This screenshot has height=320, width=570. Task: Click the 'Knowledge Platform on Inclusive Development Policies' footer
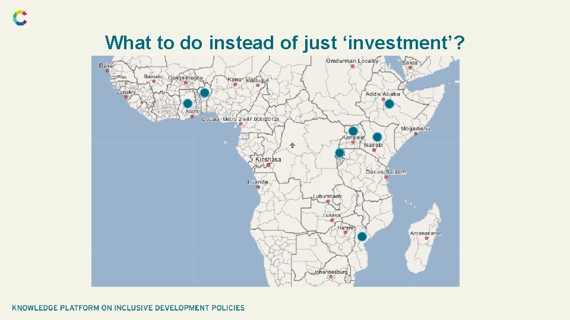(128, 308)
